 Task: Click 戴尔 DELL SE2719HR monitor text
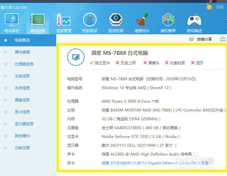click(139, 145)
